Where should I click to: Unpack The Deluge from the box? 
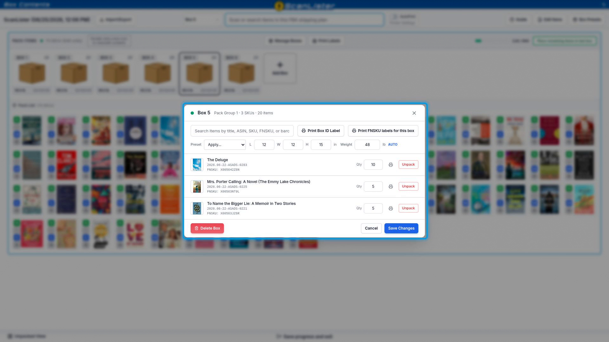point(408,165)
